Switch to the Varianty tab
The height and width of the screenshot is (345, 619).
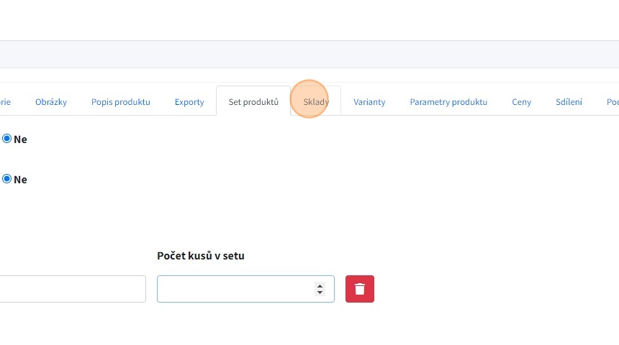point(369,102)
